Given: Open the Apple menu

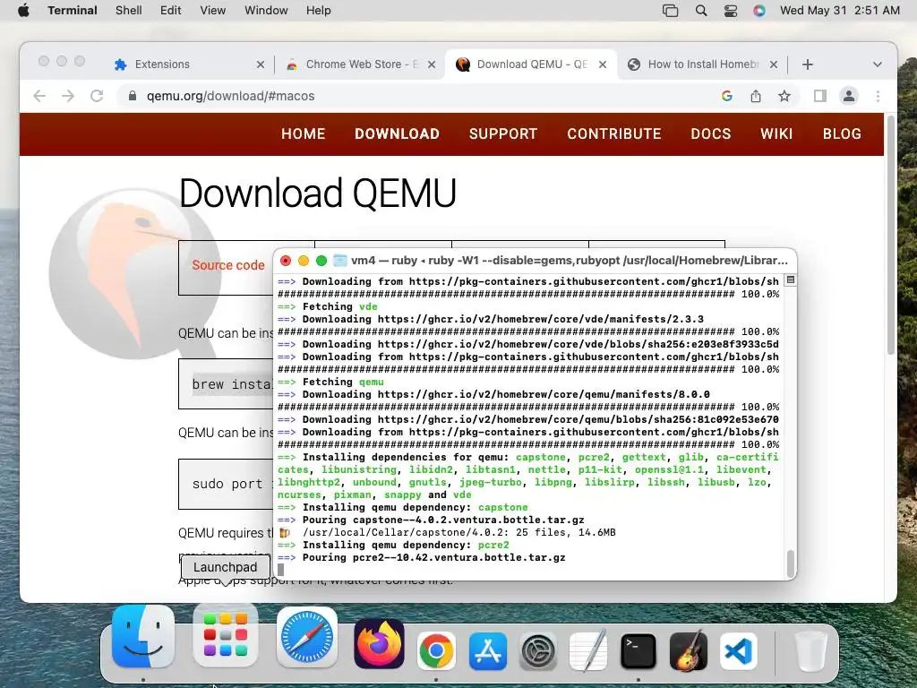Looking at the screenshot, I should pos(23,11).
